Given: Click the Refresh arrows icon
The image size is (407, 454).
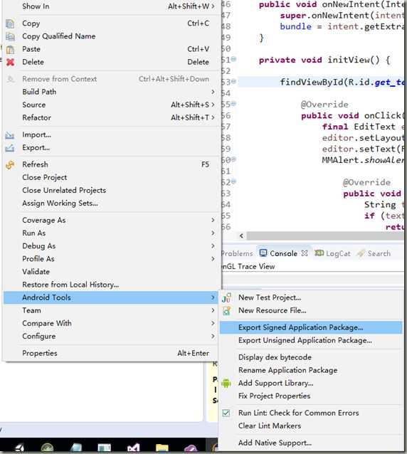Looking at the screenshot, I should tap(10, 165).
